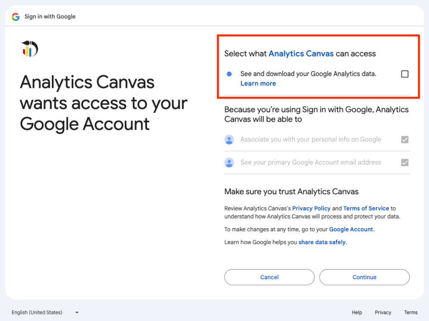Click Associate you with your personal info text
The image size is (429, 321).
point(311,139)
